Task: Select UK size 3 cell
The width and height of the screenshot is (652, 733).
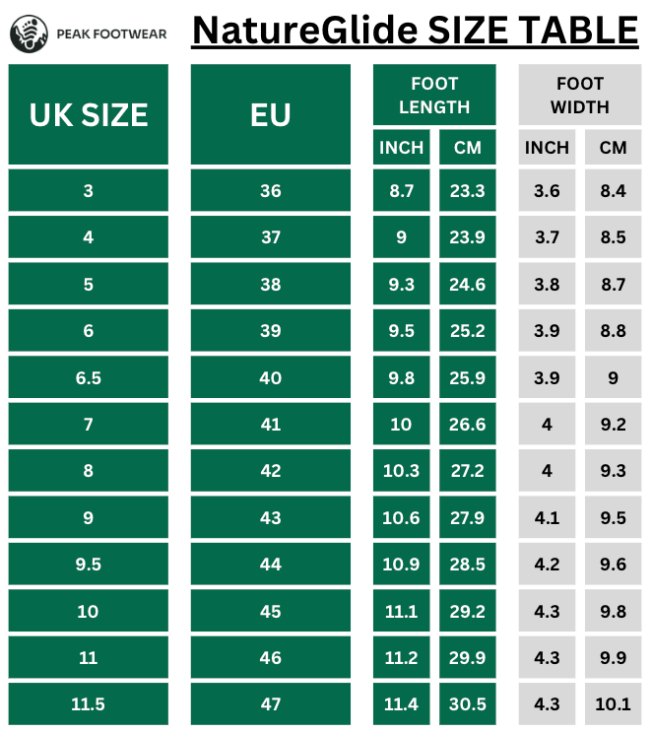Action: [88, 191]
